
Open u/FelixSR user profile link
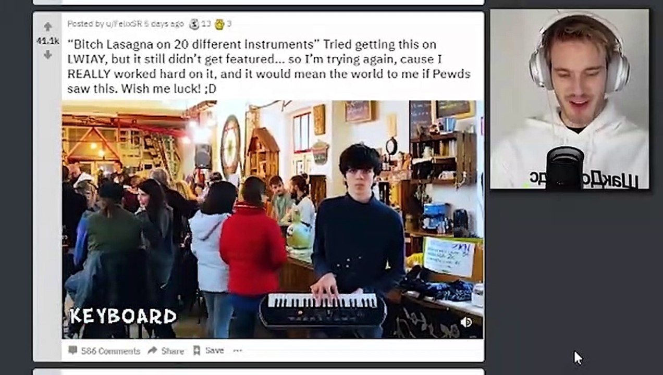pyautogui.click(x=124, y=24)
